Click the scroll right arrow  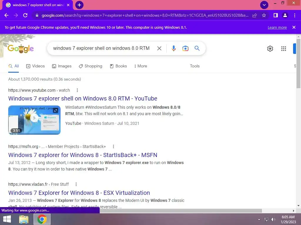294,211
